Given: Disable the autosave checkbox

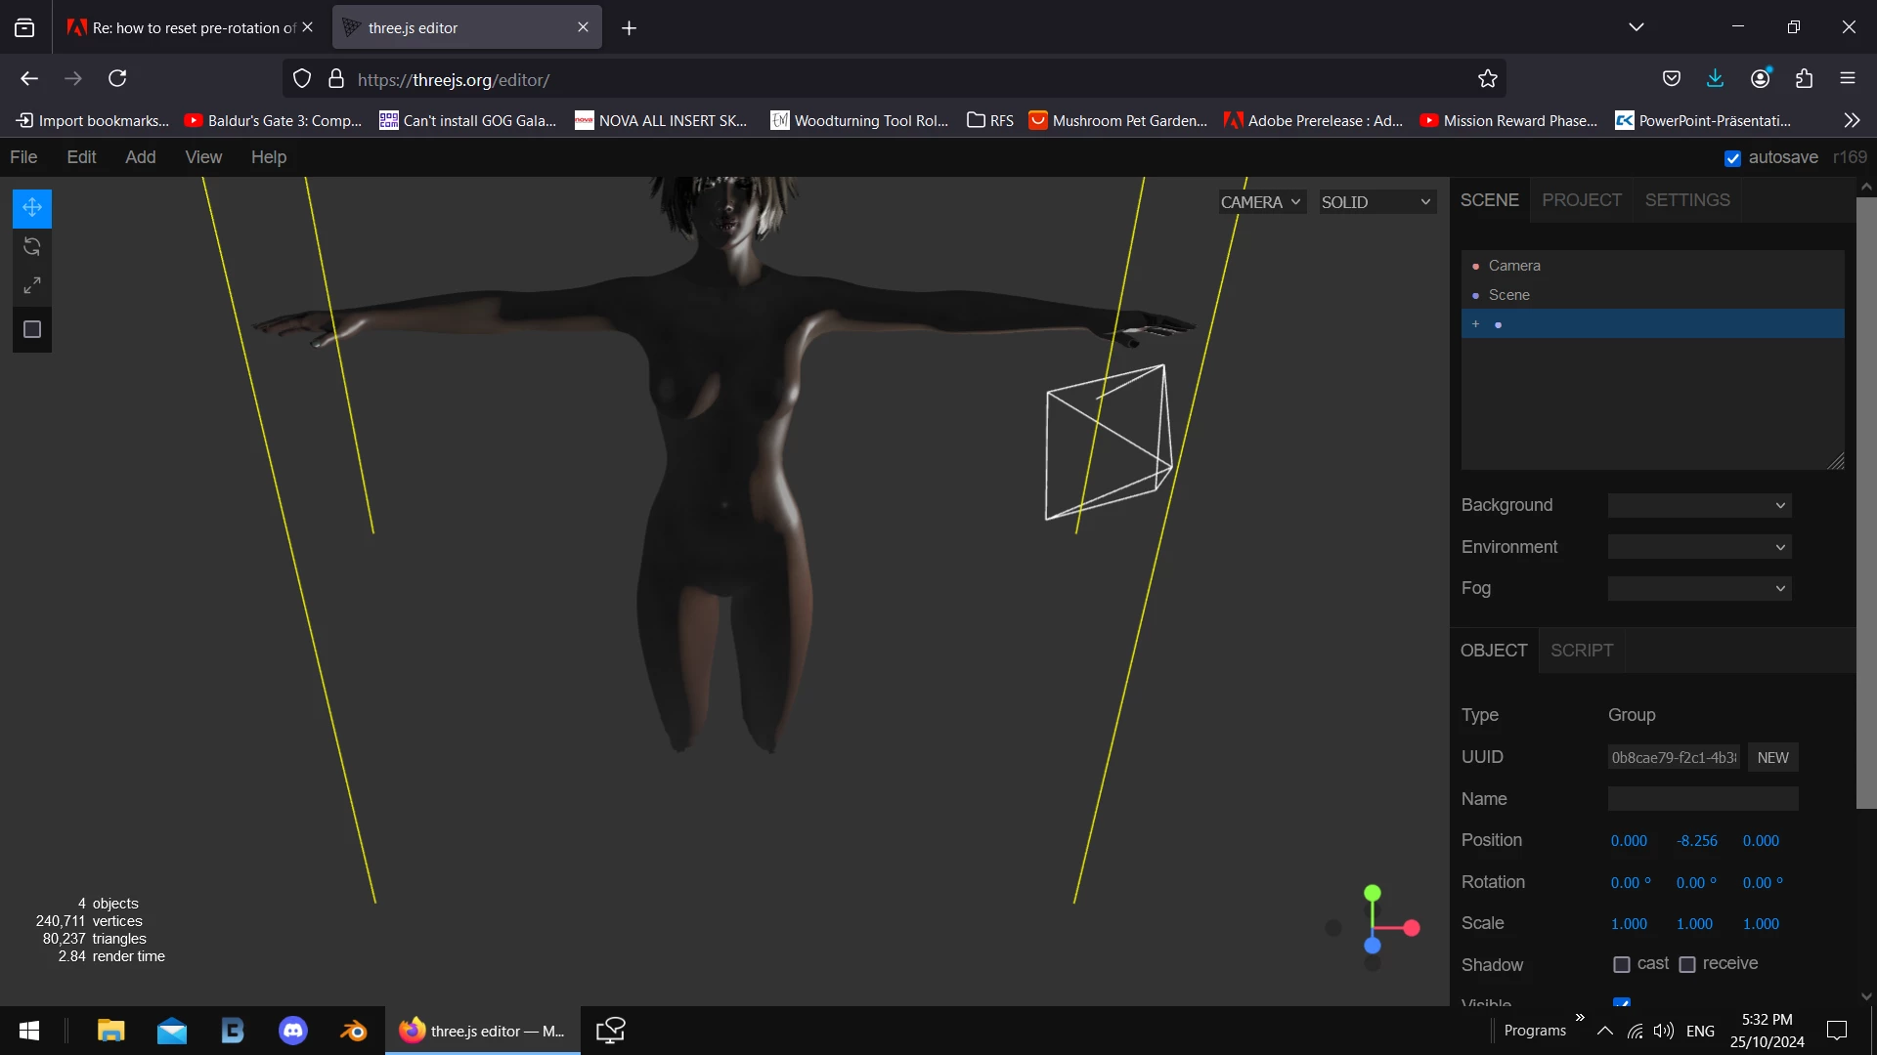Looking at the screenshot, I should tap(1732, 158).
